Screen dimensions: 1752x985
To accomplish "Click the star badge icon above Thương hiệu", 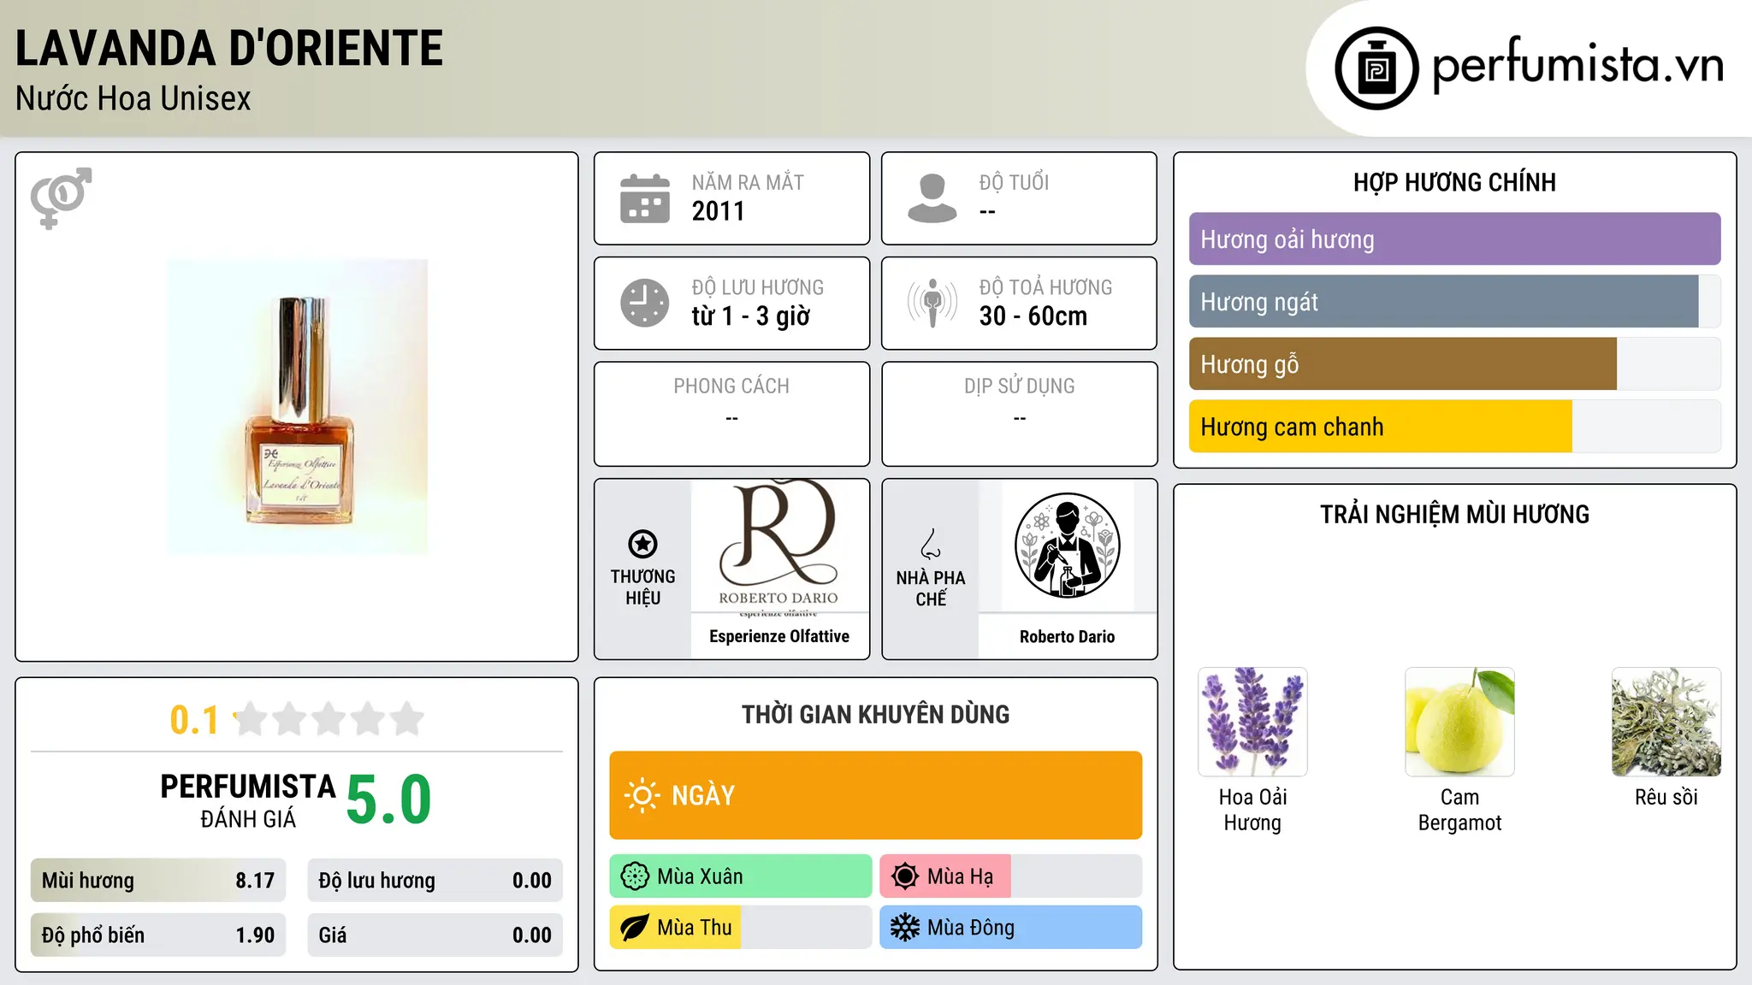I will tap(642, 544).
